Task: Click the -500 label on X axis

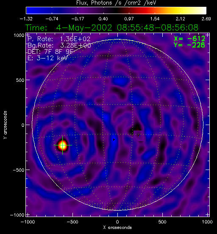Action: 72,222
